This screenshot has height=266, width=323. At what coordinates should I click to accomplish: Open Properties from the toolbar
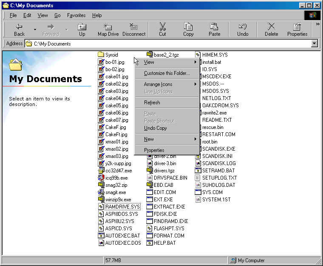coord(297,29)
